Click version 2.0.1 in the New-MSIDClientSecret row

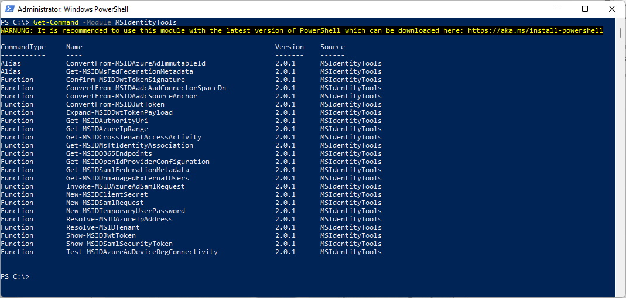point(285,194)
